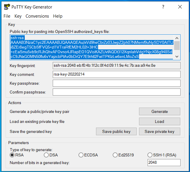
Task: Click Save public key button
Action: click(x=116, y=131)
